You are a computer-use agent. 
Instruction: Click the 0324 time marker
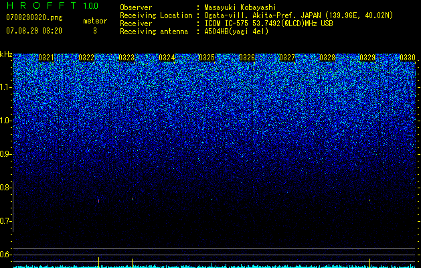coord(167,58)
